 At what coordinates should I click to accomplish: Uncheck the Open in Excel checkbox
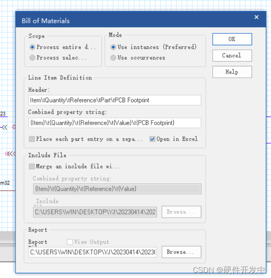click(x=152, y=139)
